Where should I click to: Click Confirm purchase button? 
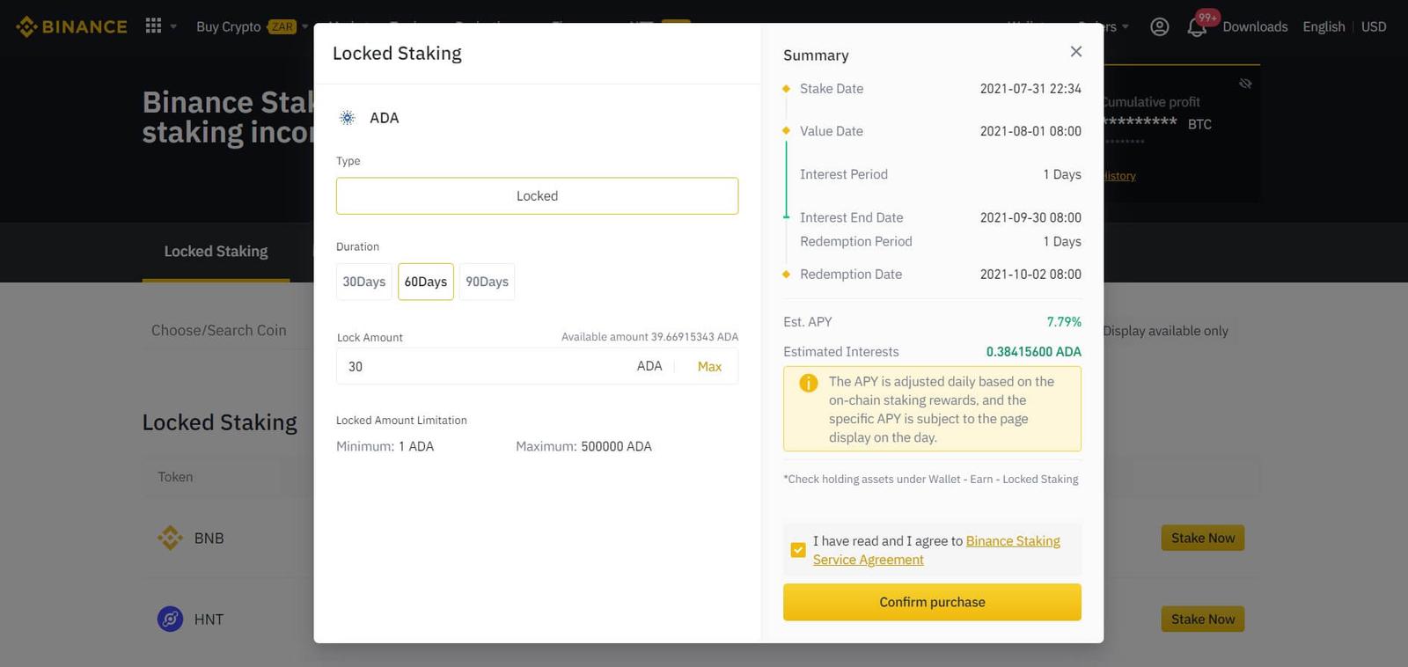(932, 602)
